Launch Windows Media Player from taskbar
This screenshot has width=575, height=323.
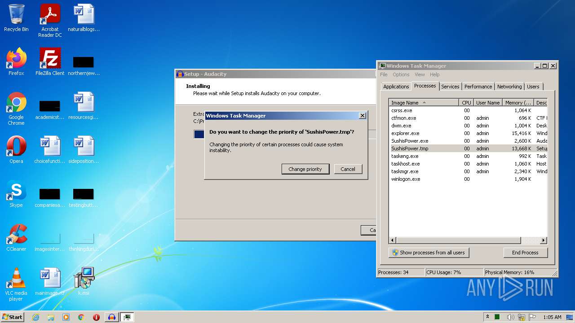(66, 317)
